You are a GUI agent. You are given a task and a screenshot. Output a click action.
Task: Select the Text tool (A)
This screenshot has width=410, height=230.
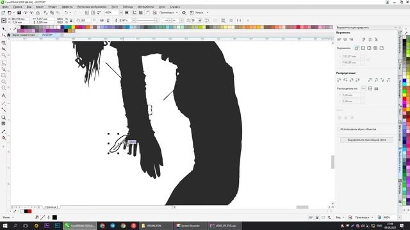[x=3, y=96]
